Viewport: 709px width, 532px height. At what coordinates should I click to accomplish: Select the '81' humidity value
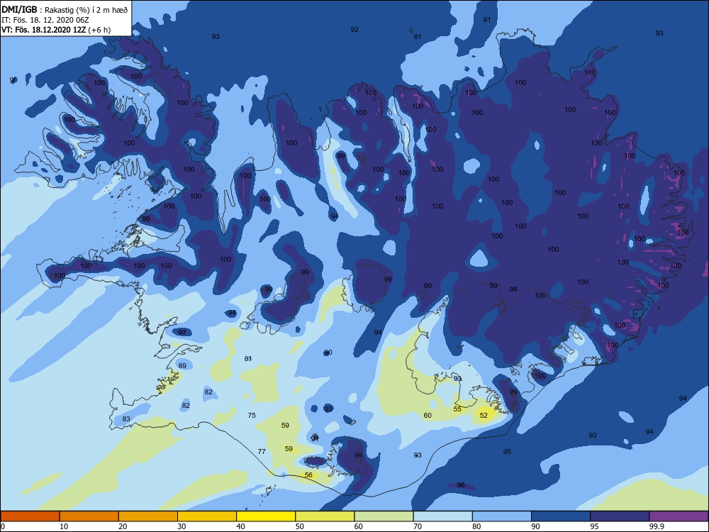pos(247,359)
